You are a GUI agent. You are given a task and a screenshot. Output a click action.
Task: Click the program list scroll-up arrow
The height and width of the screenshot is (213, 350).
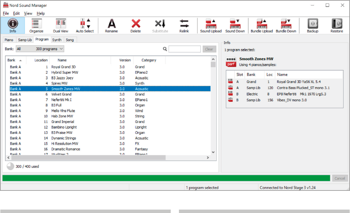[x=213, y=59]
